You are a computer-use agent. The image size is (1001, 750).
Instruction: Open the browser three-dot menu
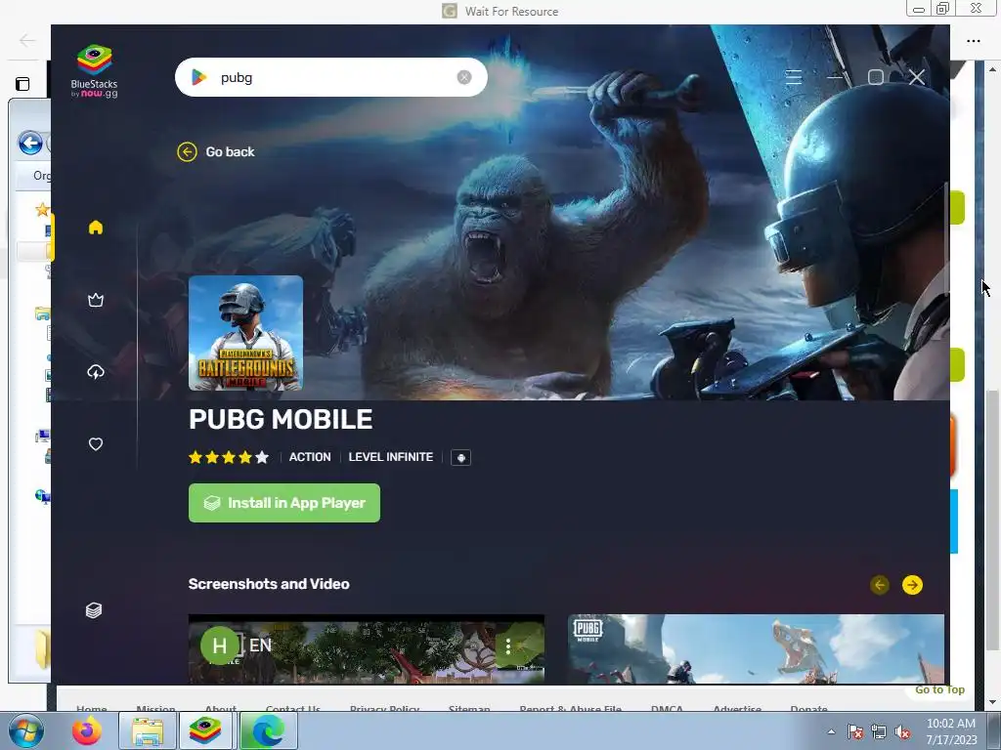pos(974,41)
